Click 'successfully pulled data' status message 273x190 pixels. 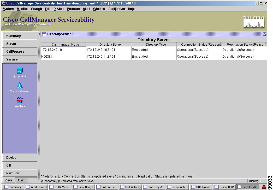point(67,181)
